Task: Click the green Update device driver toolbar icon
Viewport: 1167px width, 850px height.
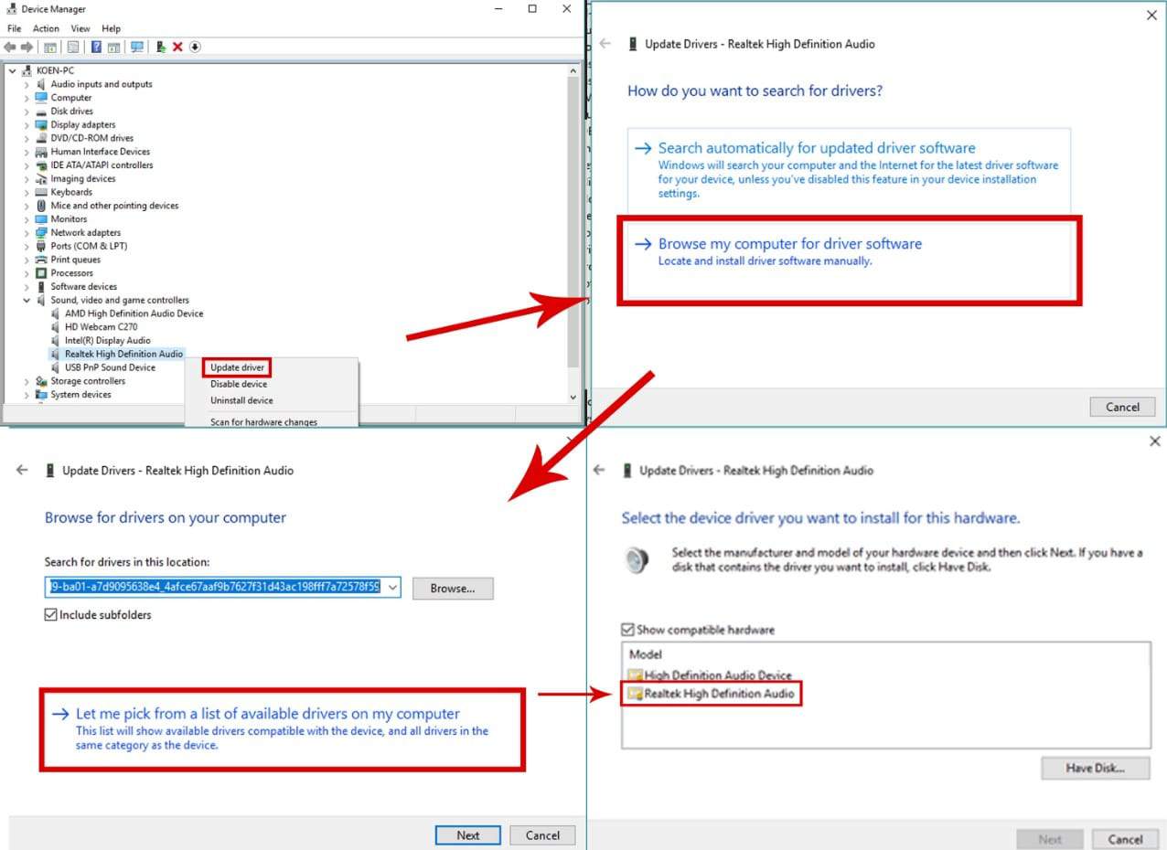Action: (161, 47)
